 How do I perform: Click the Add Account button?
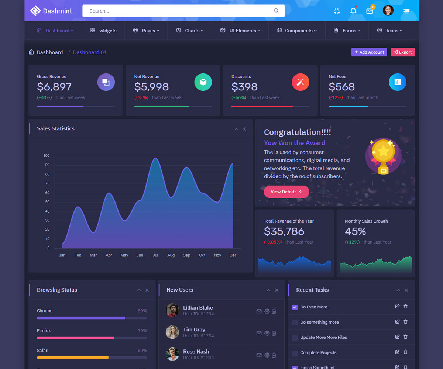(x=369, y=52)
